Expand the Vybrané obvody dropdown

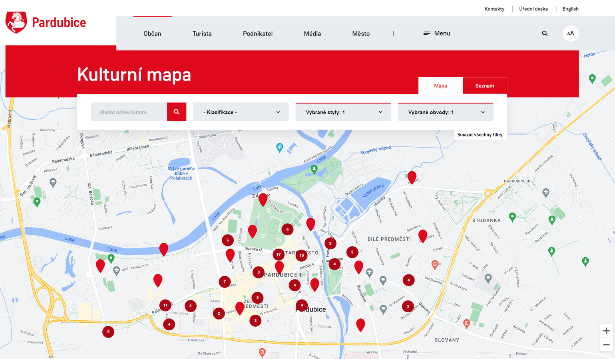tap(446, 112)
